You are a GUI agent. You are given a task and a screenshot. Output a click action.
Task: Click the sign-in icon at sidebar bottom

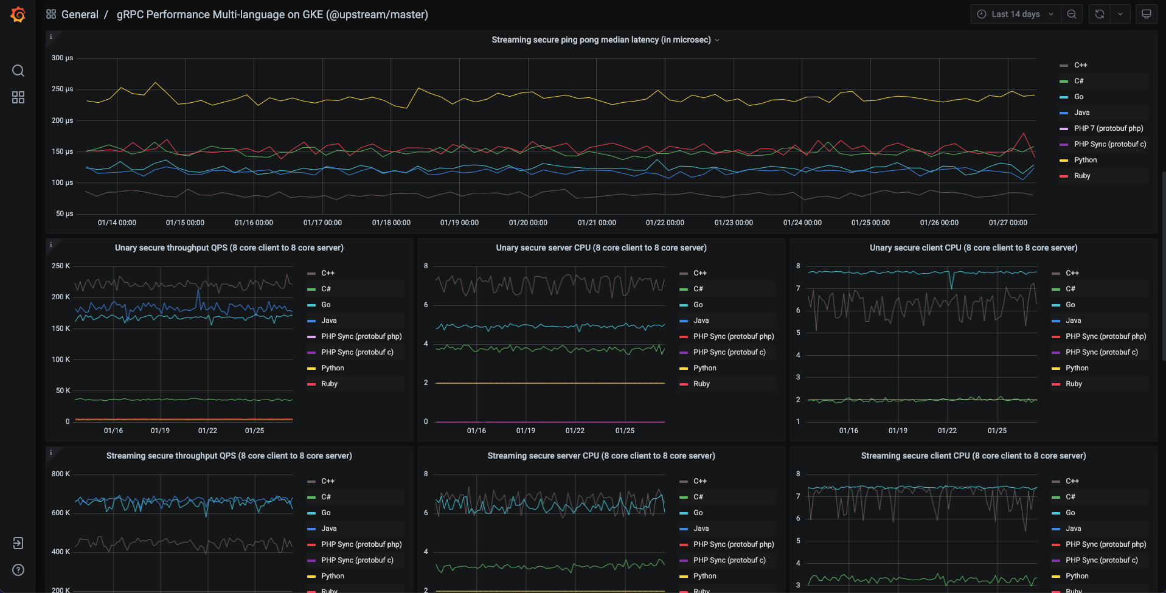click(x=18, y=543)
